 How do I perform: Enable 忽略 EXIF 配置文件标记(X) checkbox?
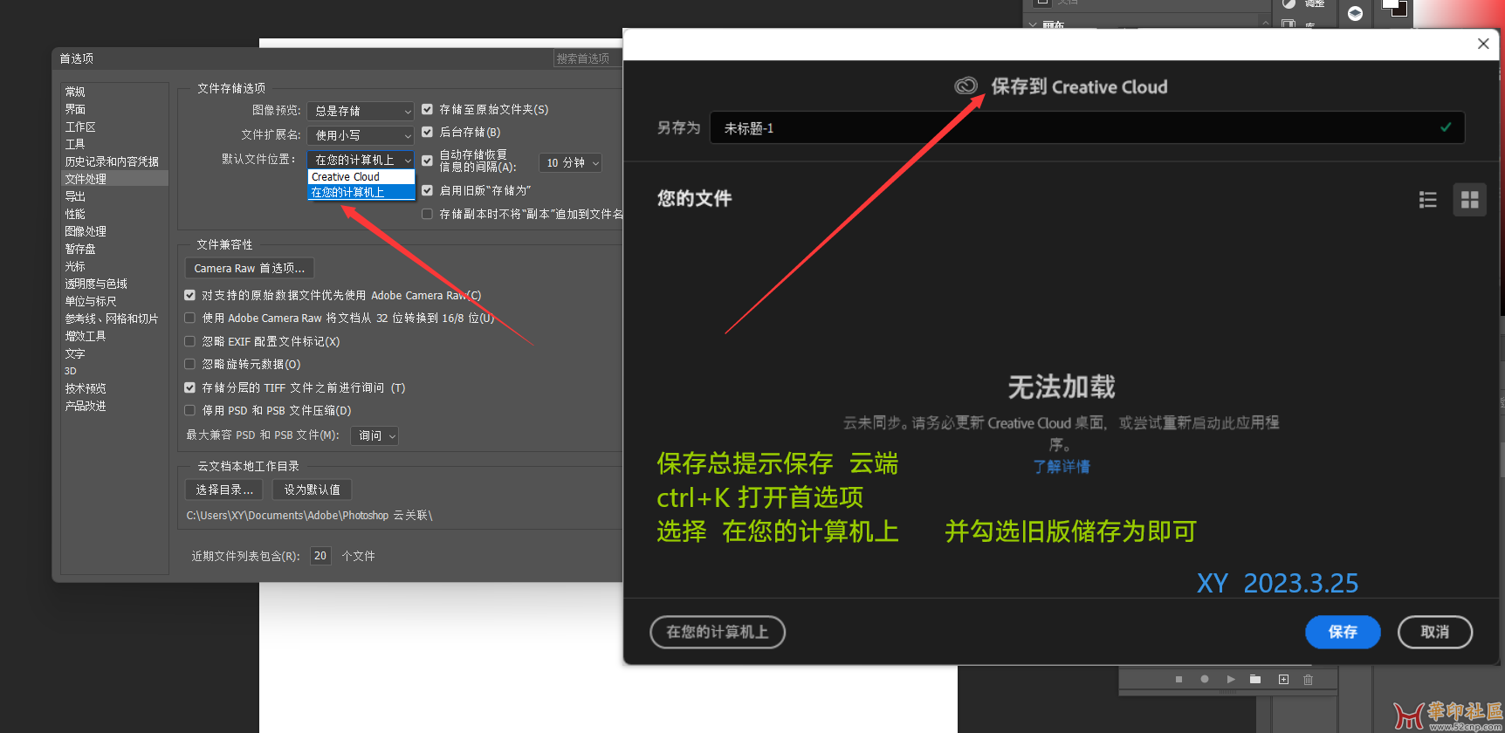click(189, 341)
